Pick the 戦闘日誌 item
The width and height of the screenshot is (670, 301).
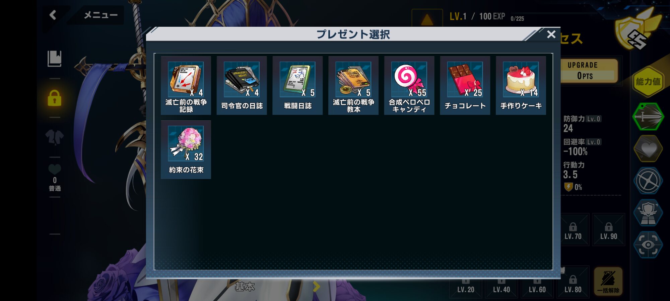297,86
